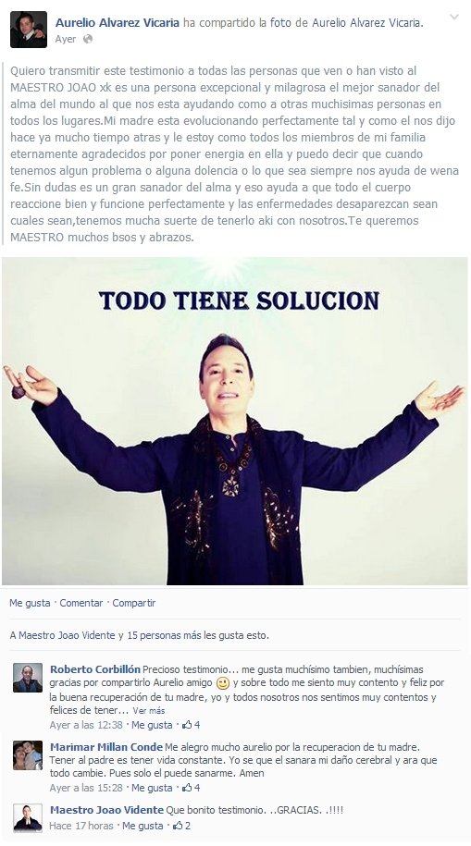Like the post with 'Me gusta'

point(30,603)
